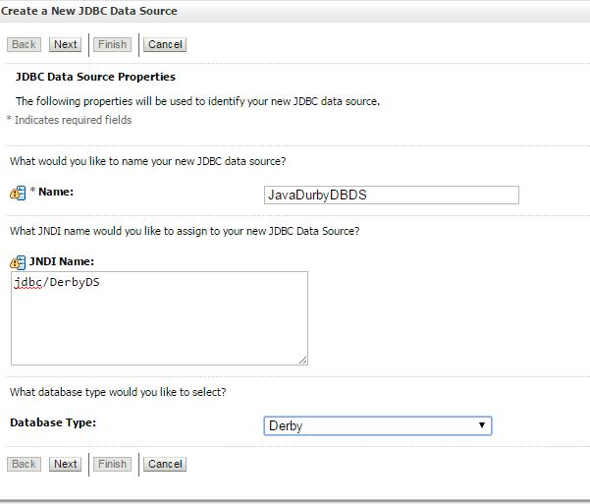Image resolution: width=590 pixels, height=504 pixels.
Task: Click the top Finish button
Action: (x=112, y=44)
